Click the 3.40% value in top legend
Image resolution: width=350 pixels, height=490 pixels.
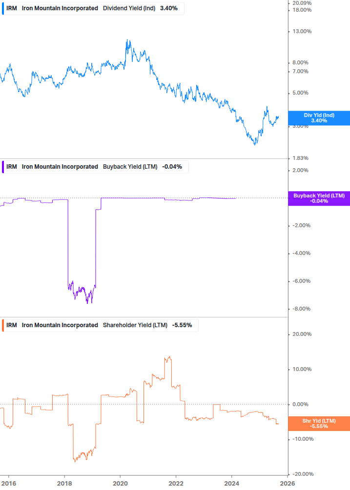169,8
